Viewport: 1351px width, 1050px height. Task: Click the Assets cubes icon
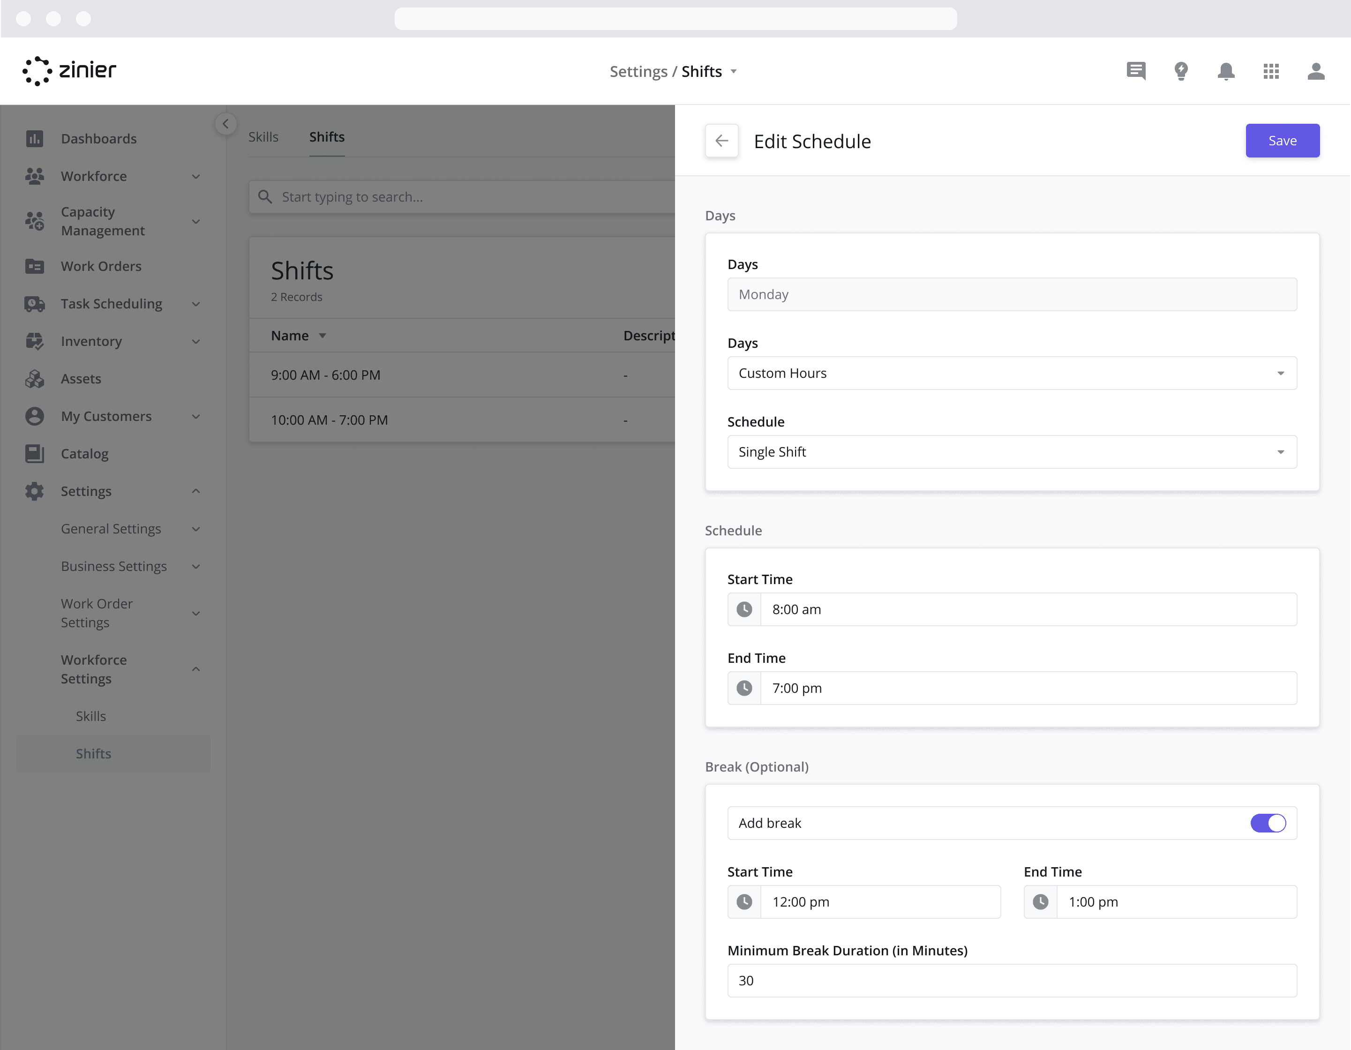[x=35, y=379]
